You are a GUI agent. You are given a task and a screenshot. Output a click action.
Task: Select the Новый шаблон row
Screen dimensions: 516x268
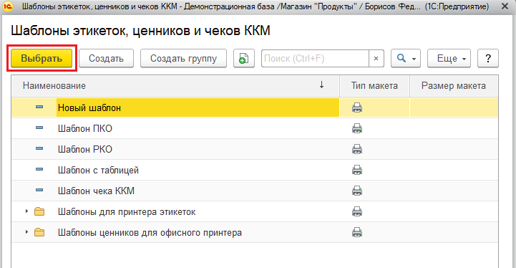pos(255,107)
